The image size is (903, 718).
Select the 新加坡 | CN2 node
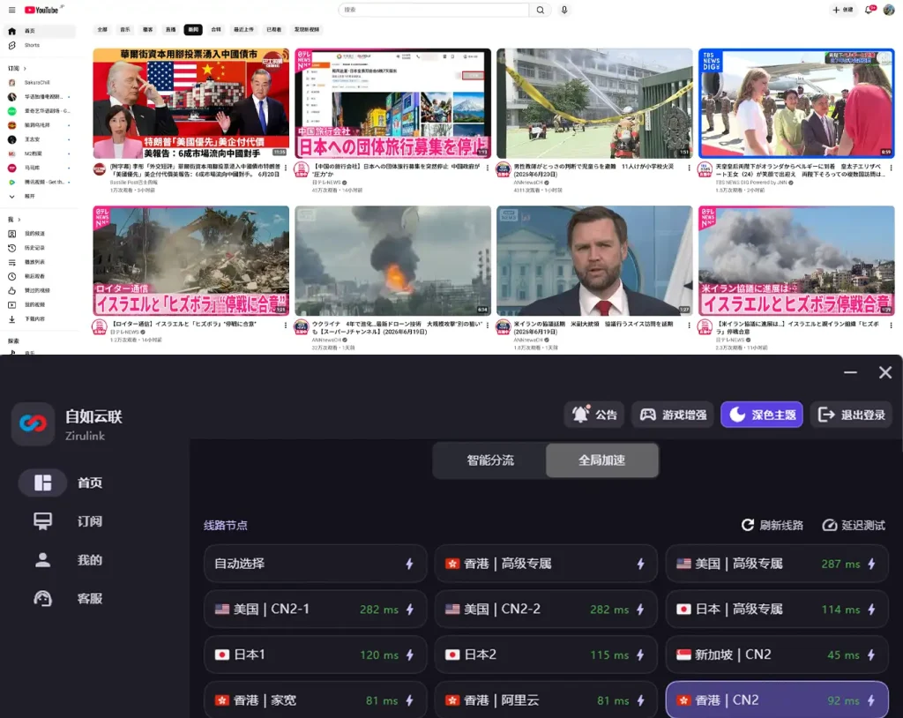[777, 654]
